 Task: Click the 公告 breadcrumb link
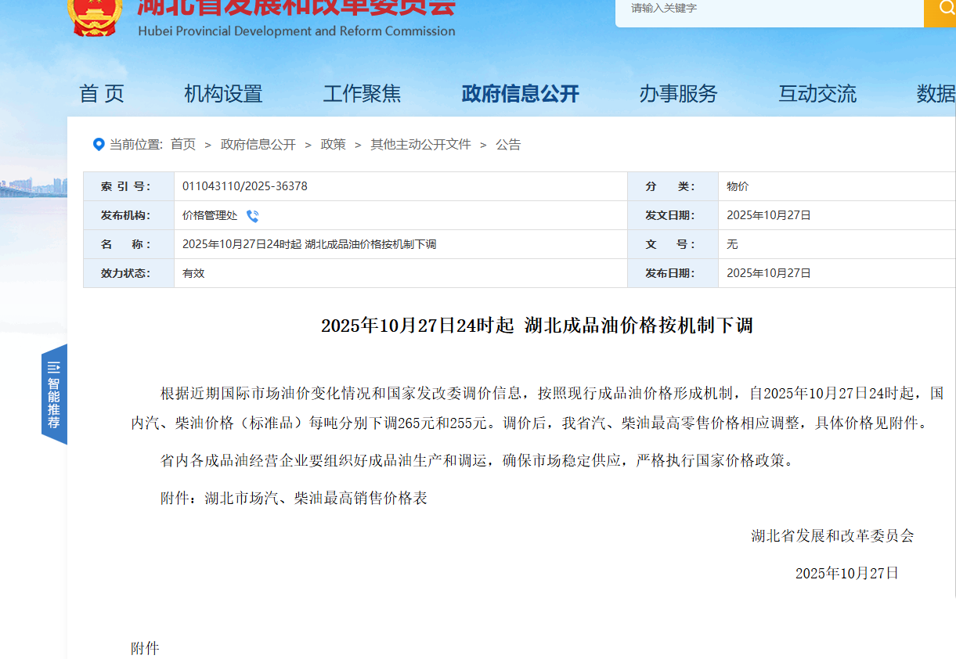pyautogui.click(x=508, y=144)
